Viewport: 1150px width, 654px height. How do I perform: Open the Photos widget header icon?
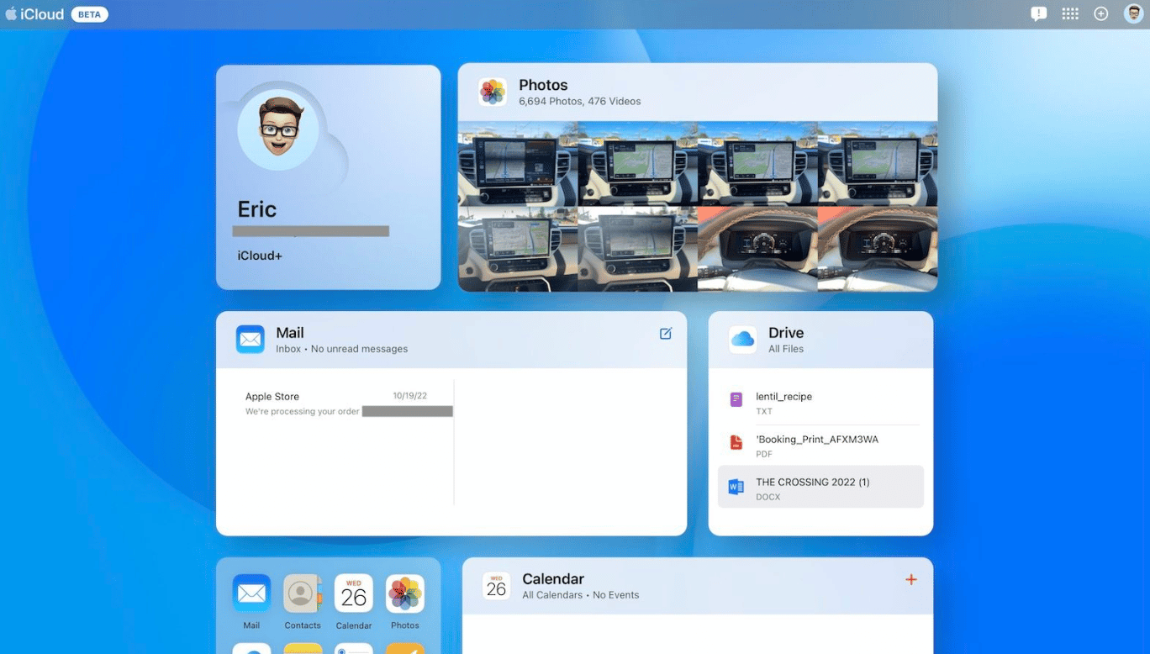(x=493, y=91)
